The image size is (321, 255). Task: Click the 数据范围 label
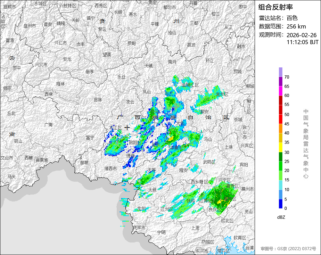coord(271,26)
